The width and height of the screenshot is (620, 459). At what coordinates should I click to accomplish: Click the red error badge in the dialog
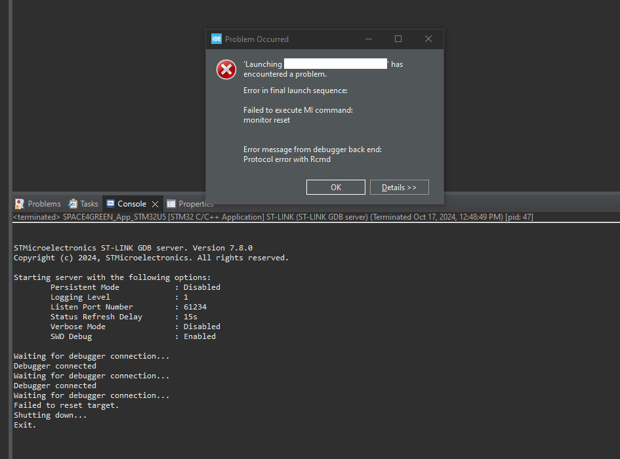(226, 69)
